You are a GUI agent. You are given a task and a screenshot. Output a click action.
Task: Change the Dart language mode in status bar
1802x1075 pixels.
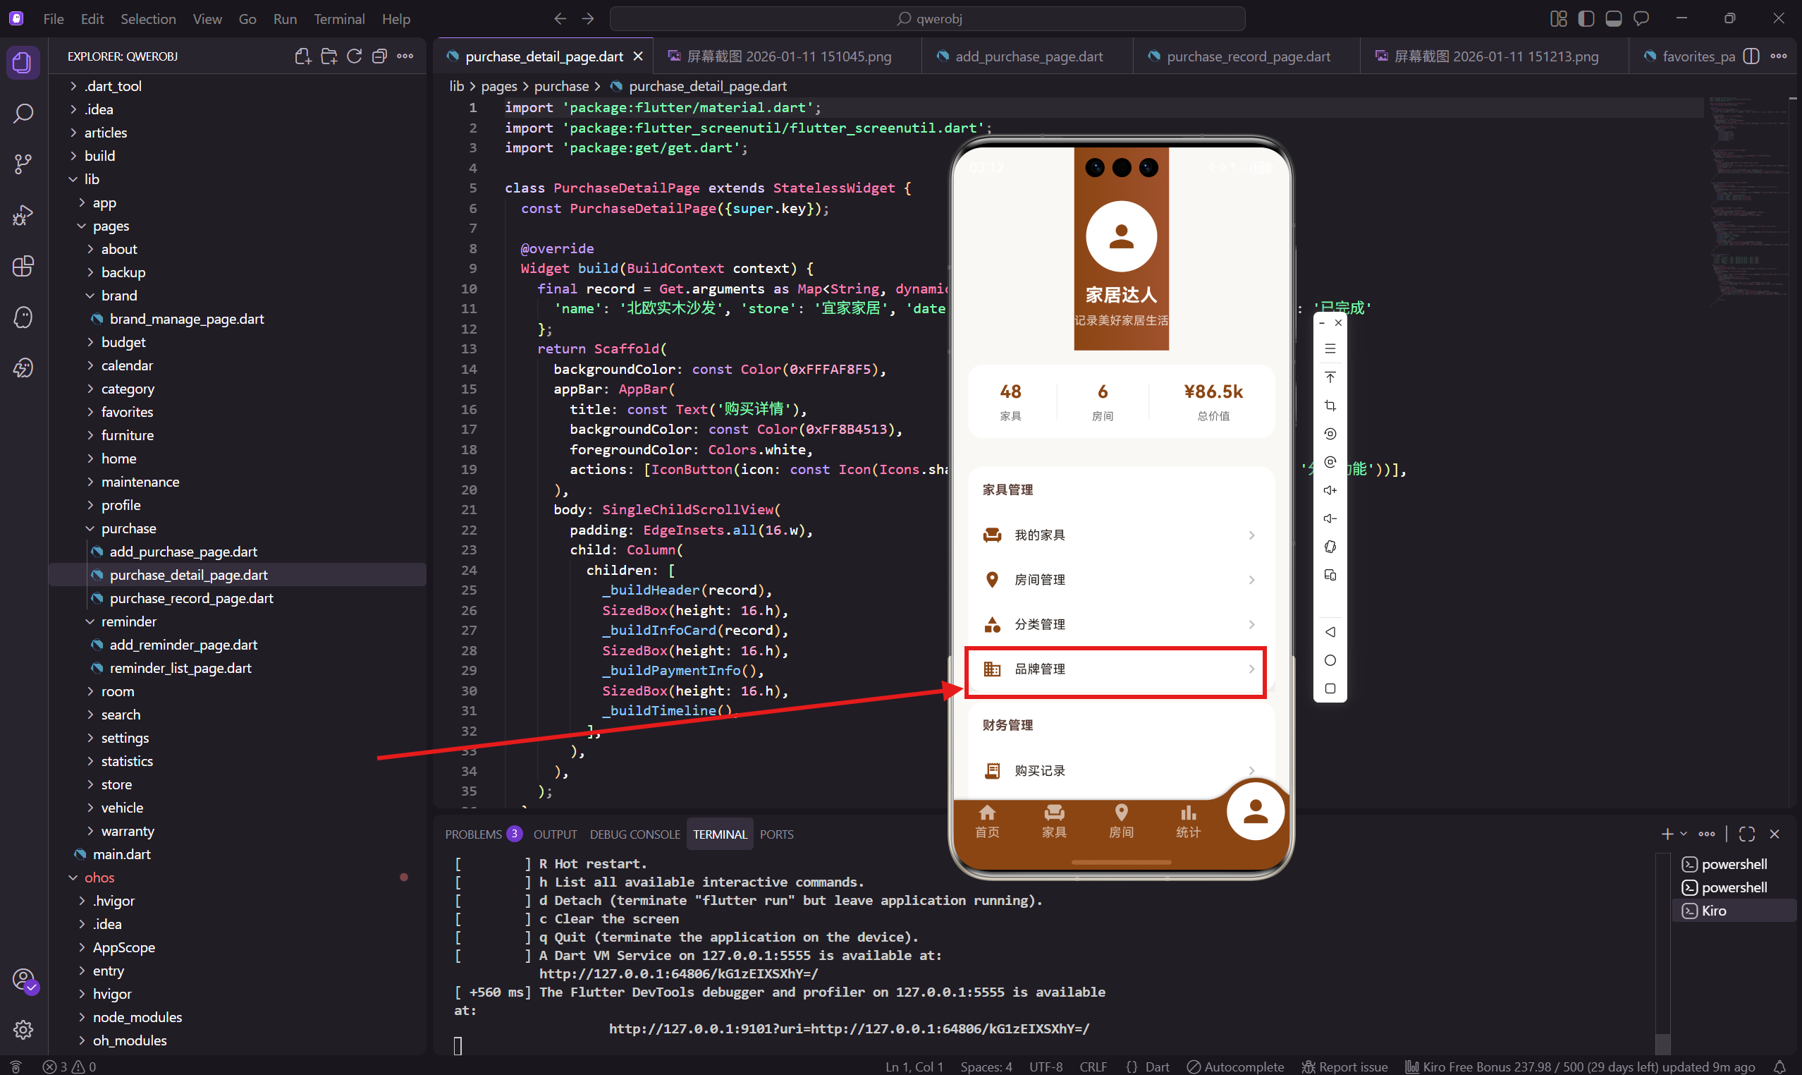tap(1156, 1067)
